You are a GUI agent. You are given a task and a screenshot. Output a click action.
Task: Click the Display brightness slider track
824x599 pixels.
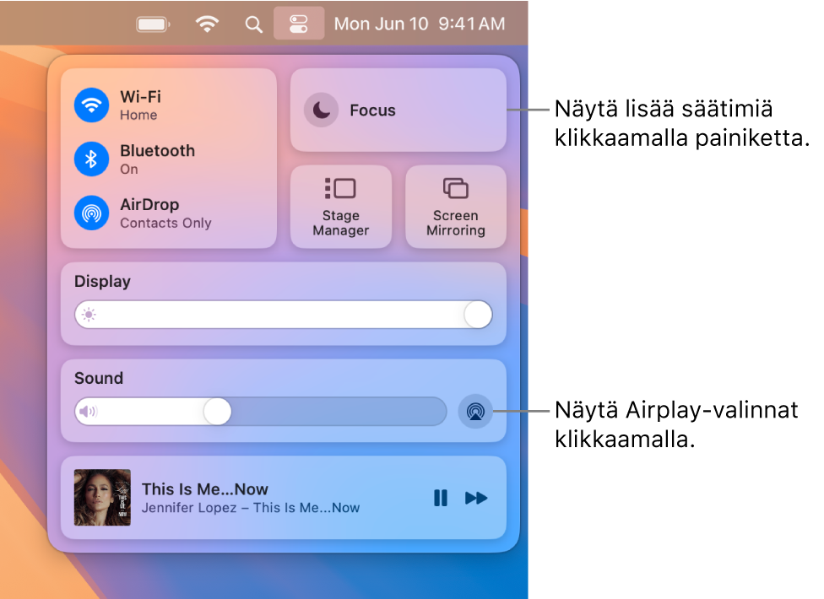click(x=284, y=315)
